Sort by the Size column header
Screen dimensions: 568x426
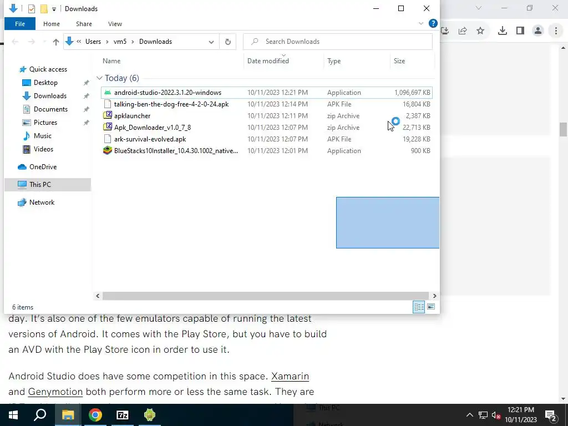pyautogui.click(x=399, y=61)
